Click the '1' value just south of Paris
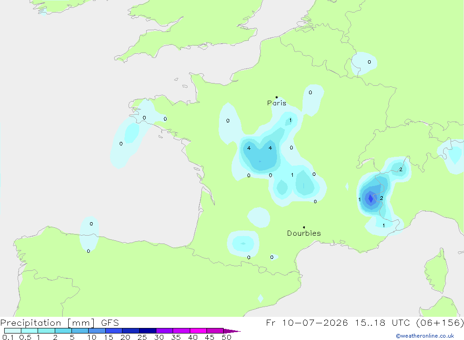Image resolution: width=464 pixels, height=340 pixels. [x=290, y=120]
